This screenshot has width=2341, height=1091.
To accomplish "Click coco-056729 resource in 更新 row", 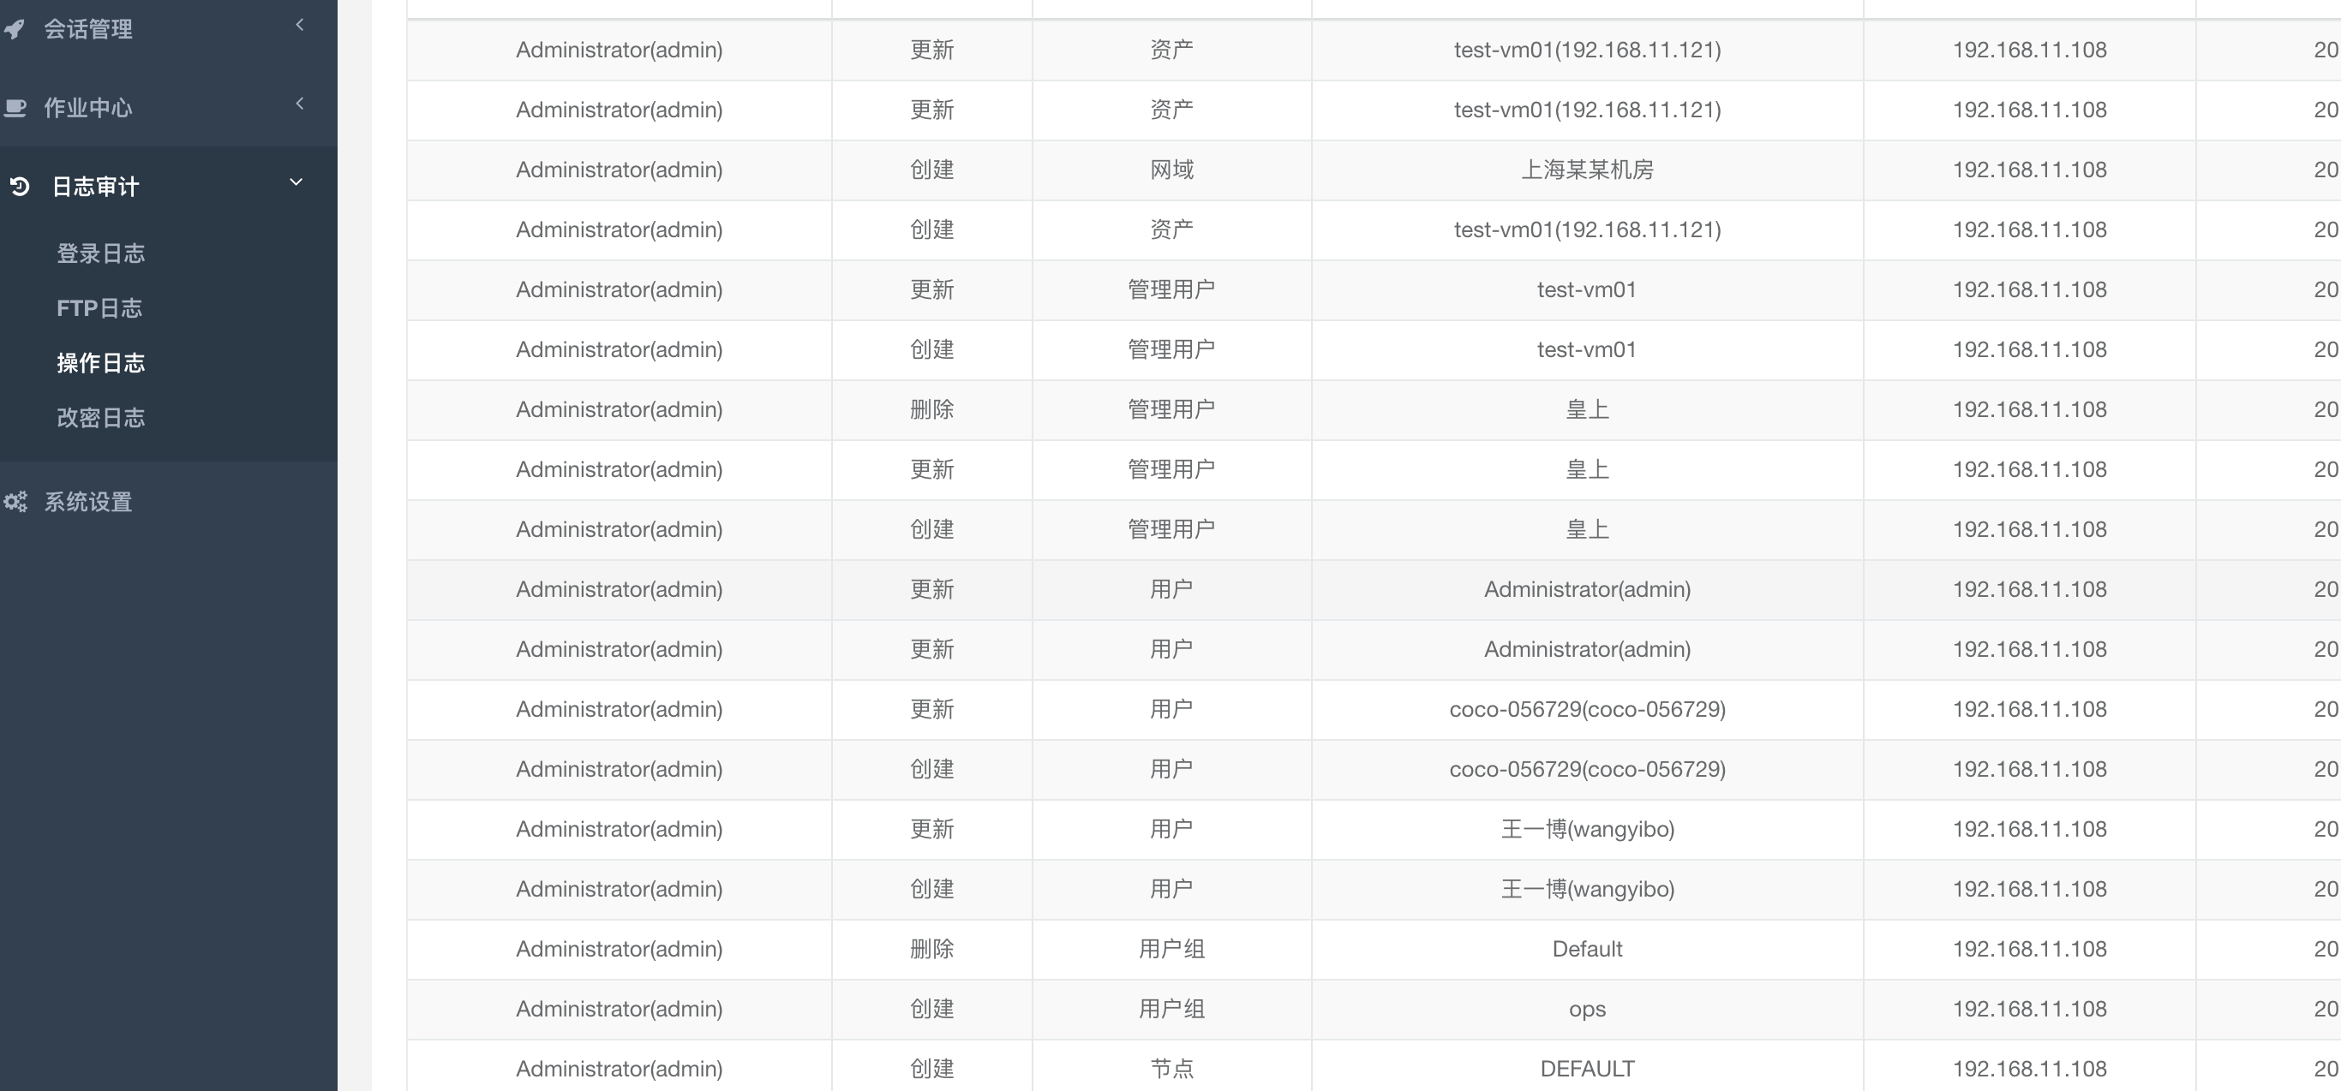I will pyautogui.click(x=1588, y=709).
